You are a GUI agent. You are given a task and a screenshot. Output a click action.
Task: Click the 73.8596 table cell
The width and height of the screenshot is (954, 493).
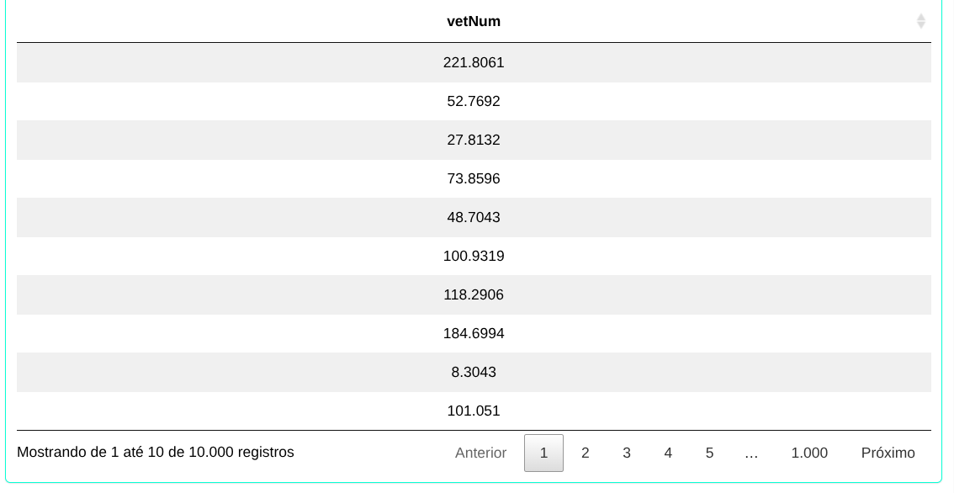pyautogui.click(x=473, y=178)
